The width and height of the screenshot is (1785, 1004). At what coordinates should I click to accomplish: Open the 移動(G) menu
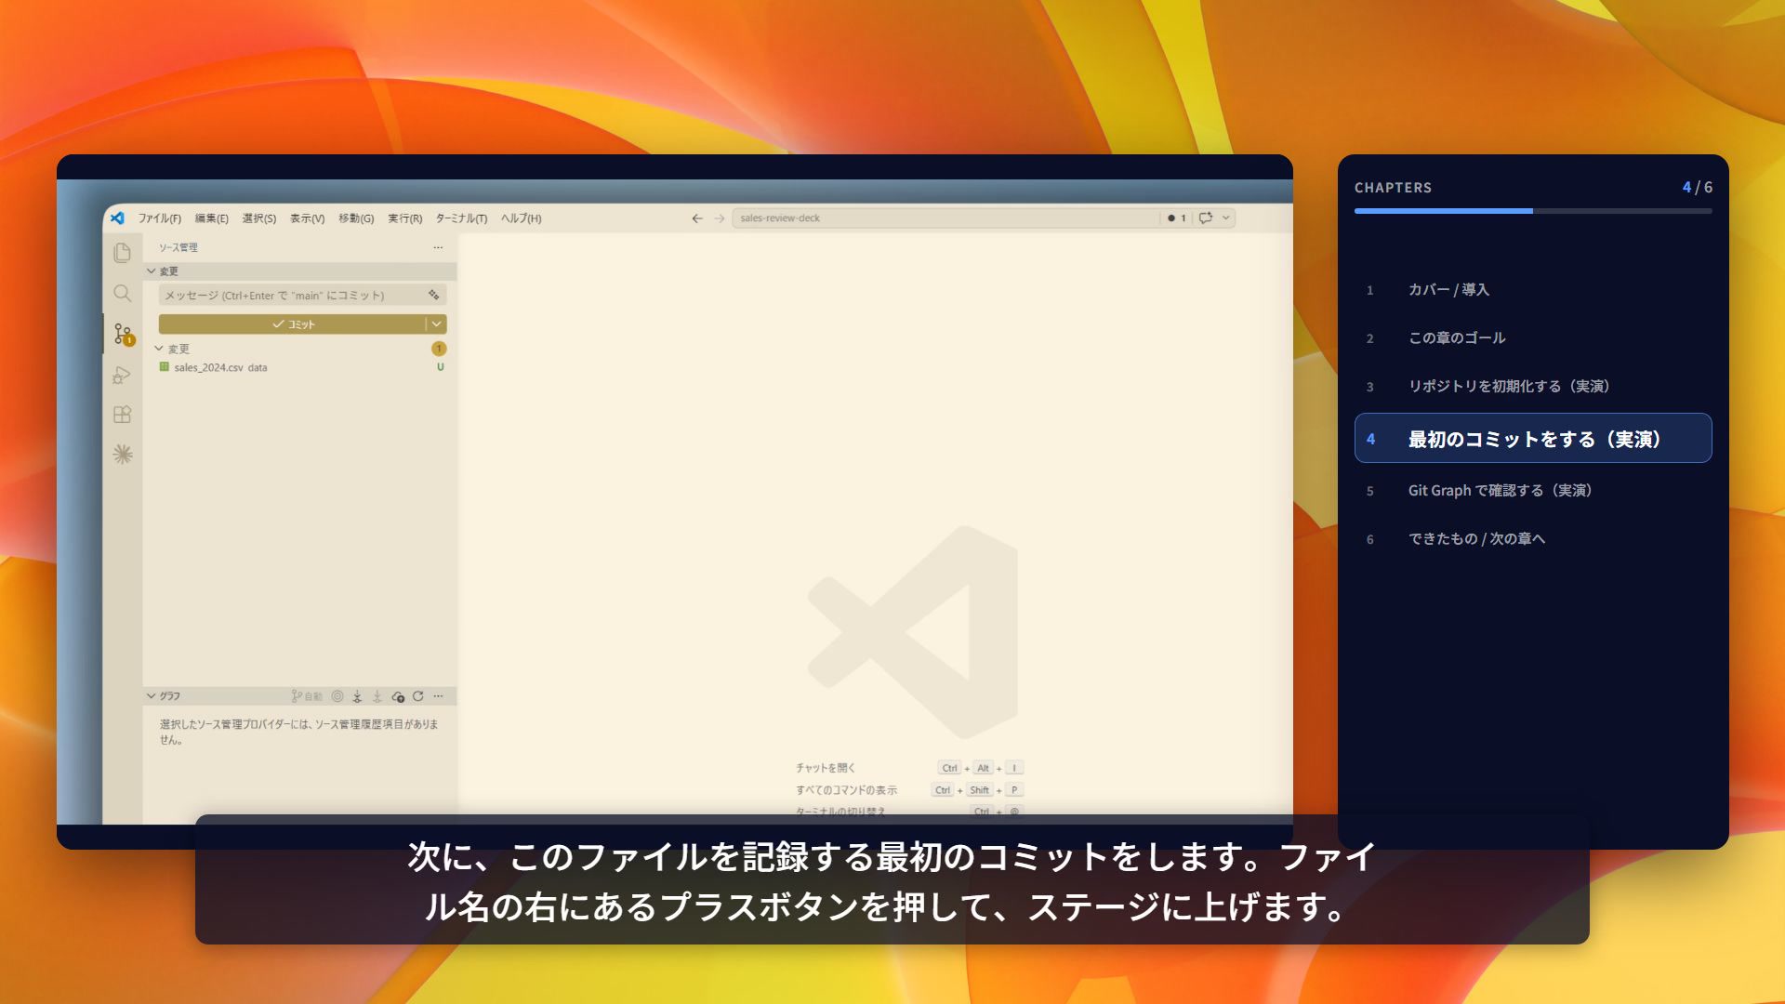click(356, 218)
